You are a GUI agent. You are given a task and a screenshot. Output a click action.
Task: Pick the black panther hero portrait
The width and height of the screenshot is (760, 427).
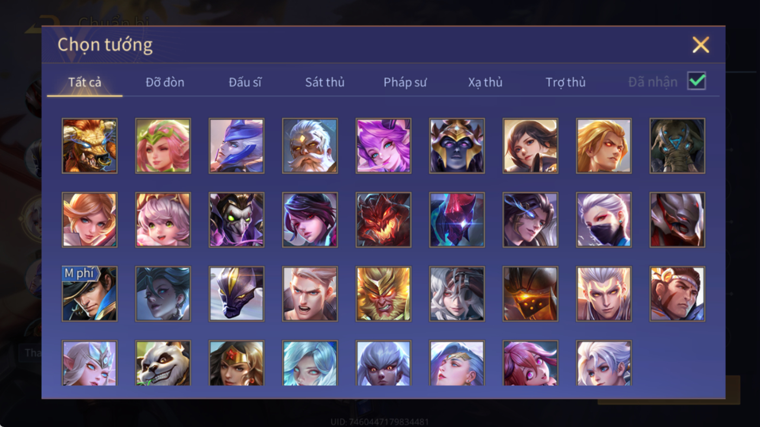click(x=237, y=294)
